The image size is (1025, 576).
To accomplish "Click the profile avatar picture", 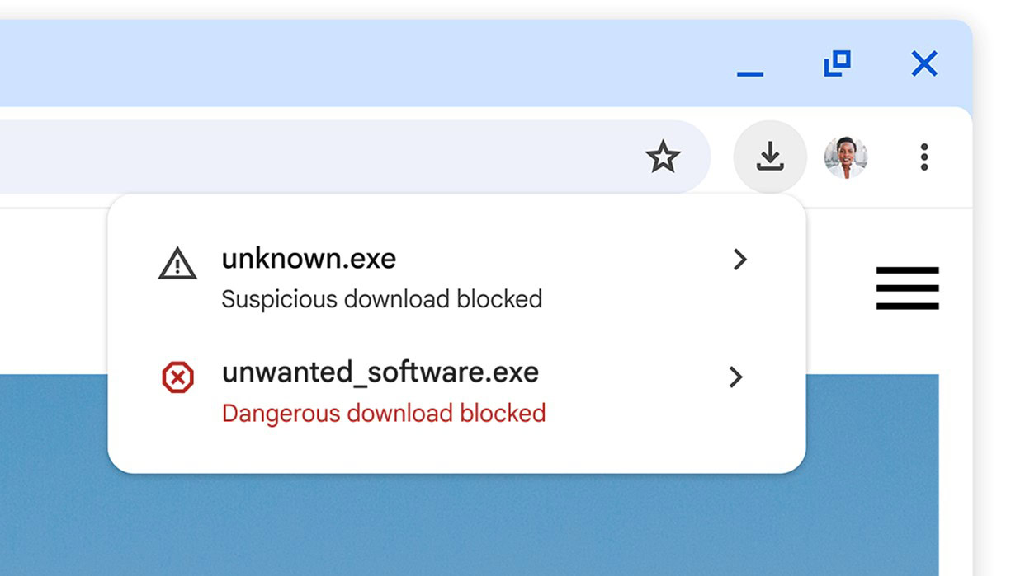I will [x=846, y=157].
